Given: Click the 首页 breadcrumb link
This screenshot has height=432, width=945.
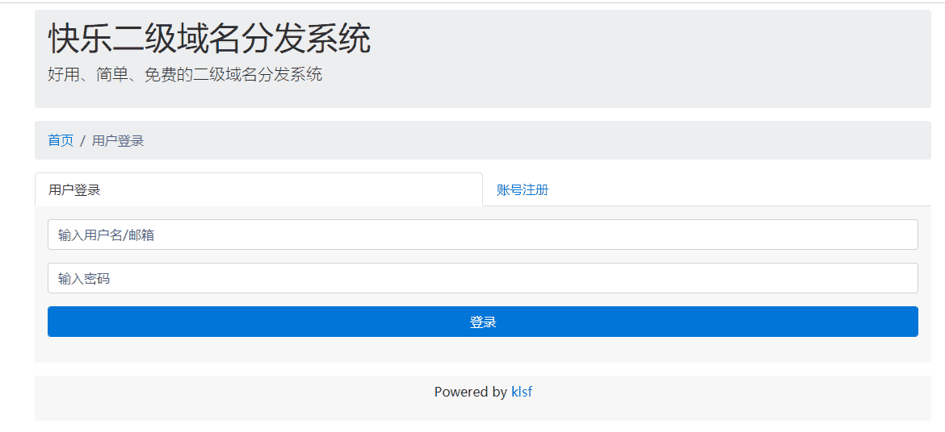Looking at the screenshot, I should tap(61, 141).
